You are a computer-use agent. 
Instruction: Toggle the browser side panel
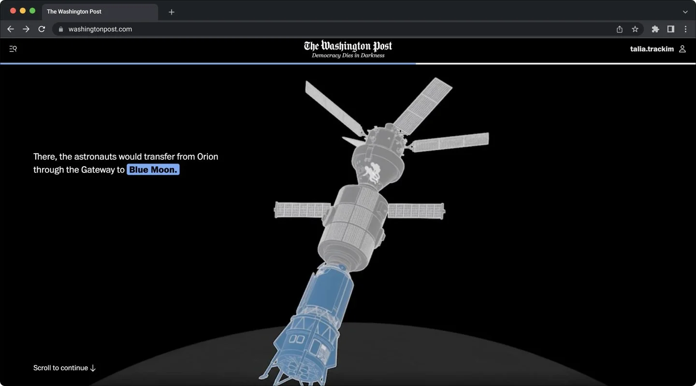pos(671,29)
